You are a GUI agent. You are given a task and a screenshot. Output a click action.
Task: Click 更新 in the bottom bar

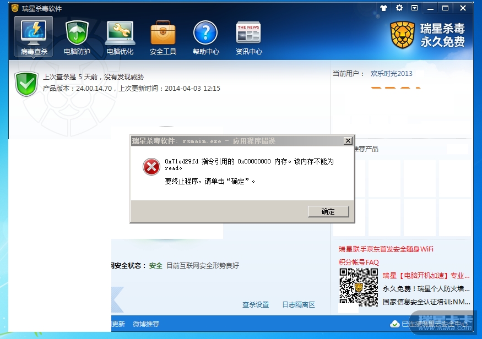(x=118, y=324)
